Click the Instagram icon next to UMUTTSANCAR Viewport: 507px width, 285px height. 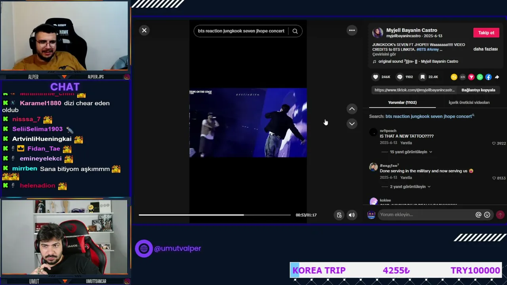coord(127,281)
